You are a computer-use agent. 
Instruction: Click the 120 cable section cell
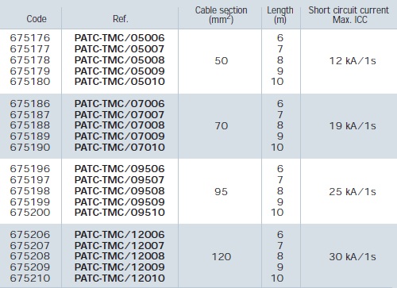coord(222,257)
